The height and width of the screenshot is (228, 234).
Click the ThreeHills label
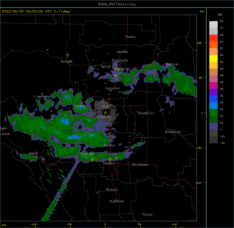146,113
